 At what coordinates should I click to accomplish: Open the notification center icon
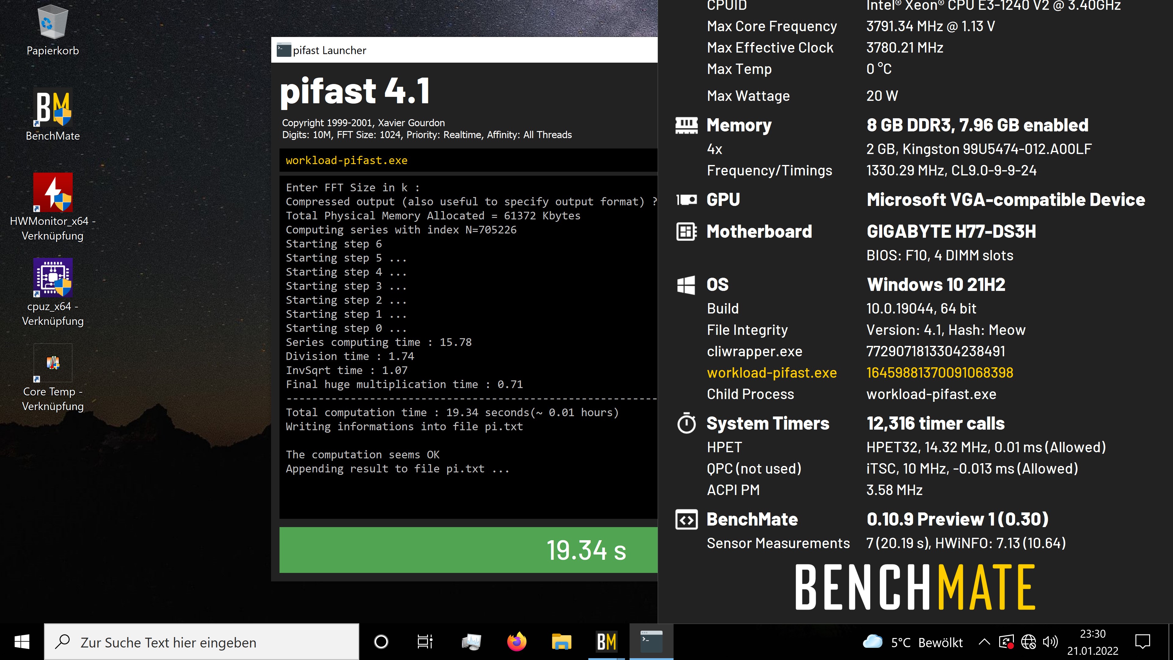coord(1142,642)
